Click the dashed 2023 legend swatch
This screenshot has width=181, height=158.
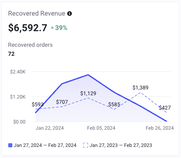pyautogui.click(x=86, y=145)
